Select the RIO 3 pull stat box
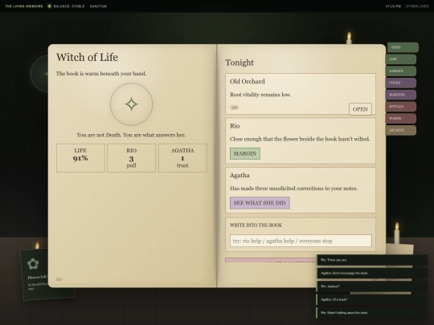434x325 pixels. point(132,158)
